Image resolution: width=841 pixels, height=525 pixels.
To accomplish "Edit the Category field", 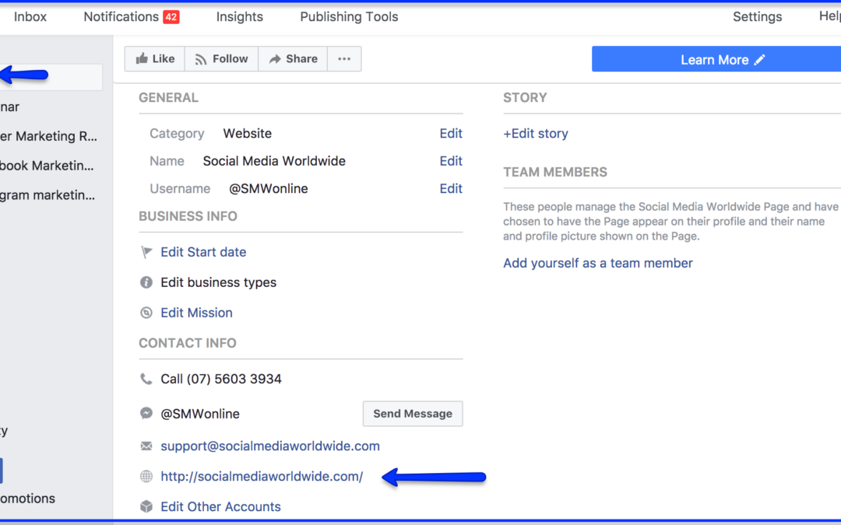I will pyautogui.click(x=451, y=134).
